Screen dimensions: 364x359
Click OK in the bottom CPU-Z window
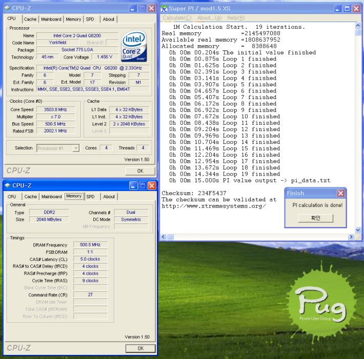(140, 348)
